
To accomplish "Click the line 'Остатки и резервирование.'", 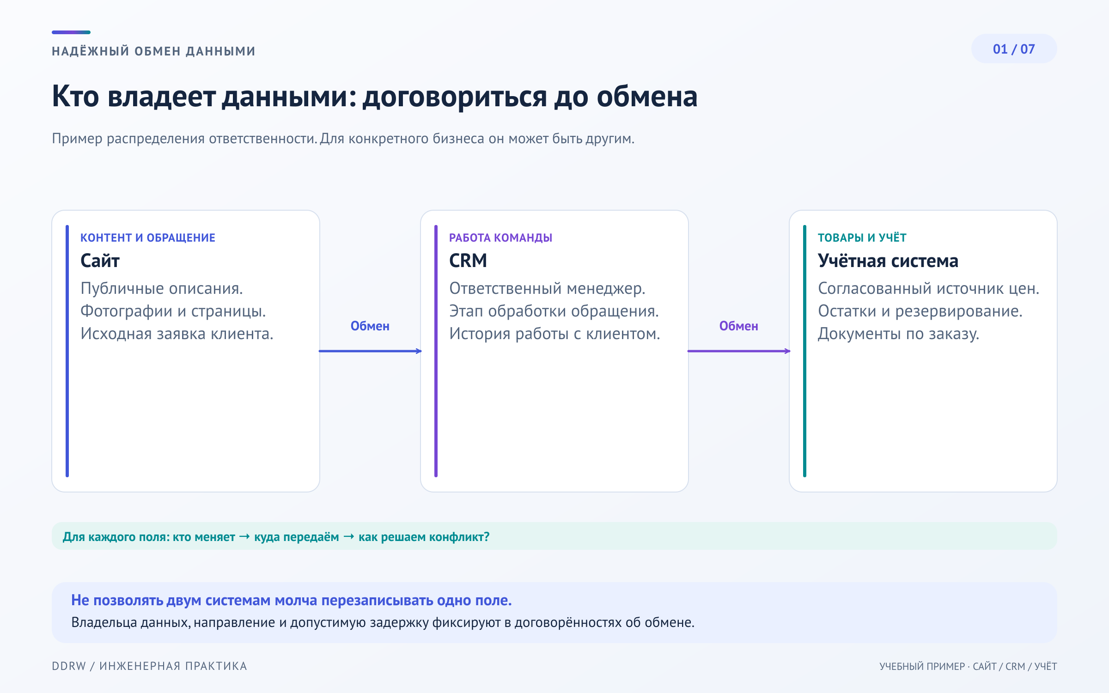I will click(x=920, y=311).
